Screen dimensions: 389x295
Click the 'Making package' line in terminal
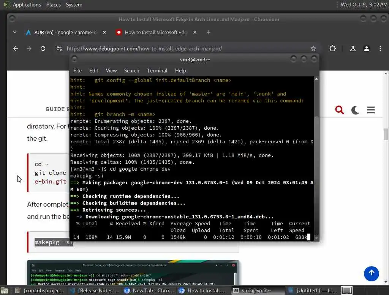tap(192, 186)
